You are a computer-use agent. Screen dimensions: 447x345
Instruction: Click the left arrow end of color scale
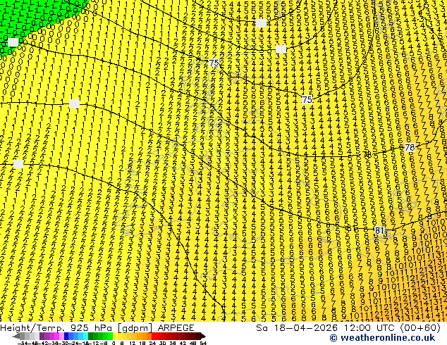tap(16, 337)
